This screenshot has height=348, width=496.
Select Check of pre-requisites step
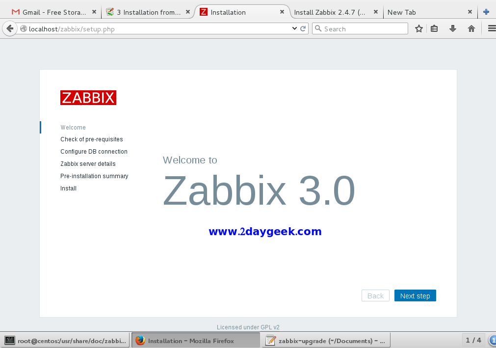tap(92, 139)
